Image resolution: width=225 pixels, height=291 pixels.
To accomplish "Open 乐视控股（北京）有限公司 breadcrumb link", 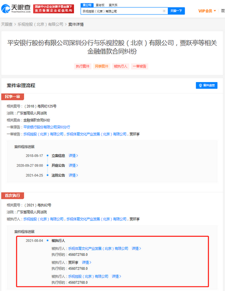I will (40, 24).
